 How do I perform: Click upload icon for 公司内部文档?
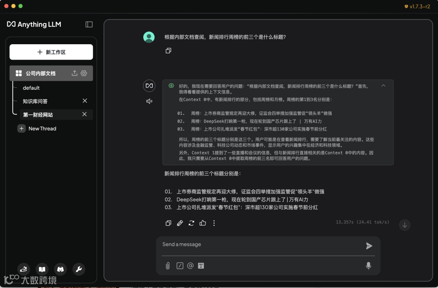(74, 73)
